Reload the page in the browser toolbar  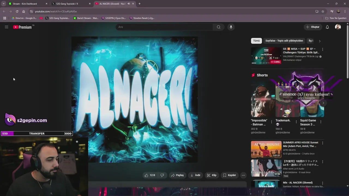[17, 11]
